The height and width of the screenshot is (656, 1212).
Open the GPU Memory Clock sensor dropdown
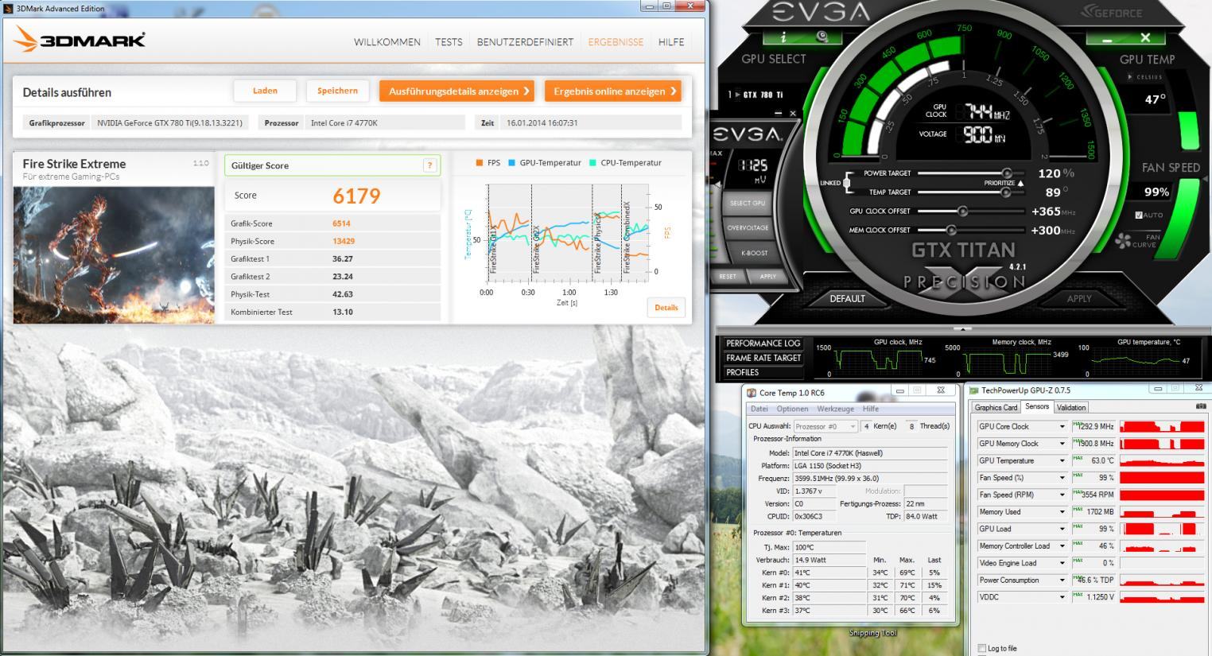pos(1061,444)
